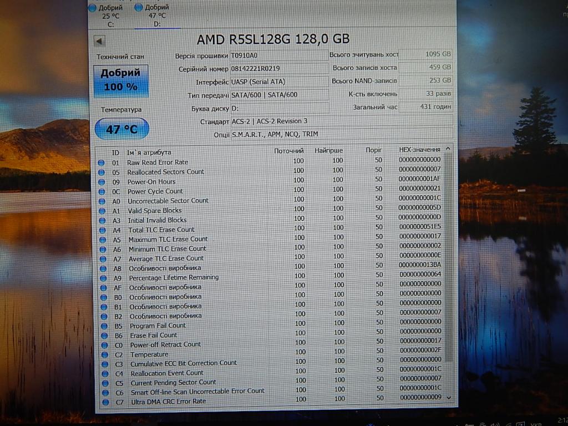Screen dimensions: 568x426
Task: Open the Добрий 100 % health status button
Action: (x=120, y=81)
